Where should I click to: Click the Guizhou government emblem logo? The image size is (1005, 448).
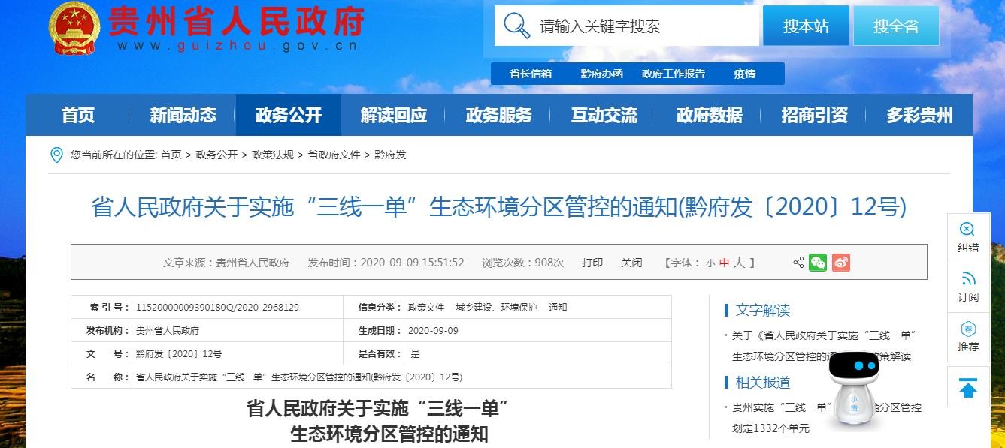point(74,28)
